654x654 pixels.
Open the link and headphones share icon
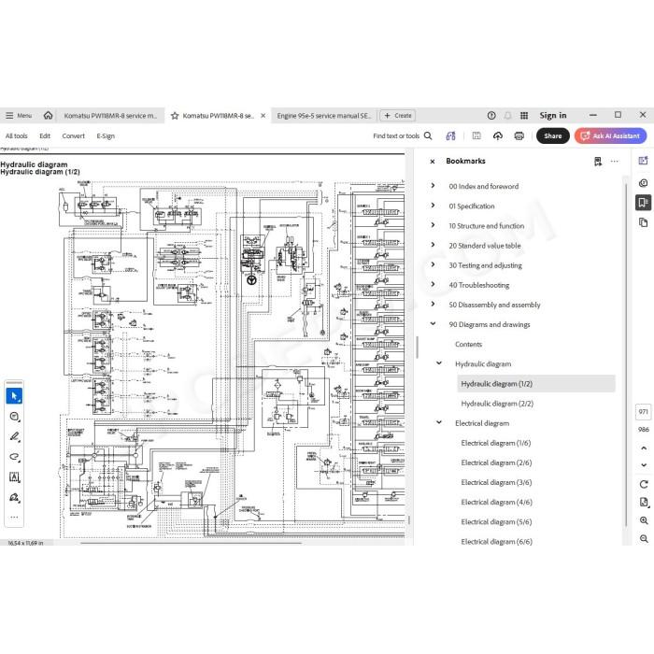451,135
